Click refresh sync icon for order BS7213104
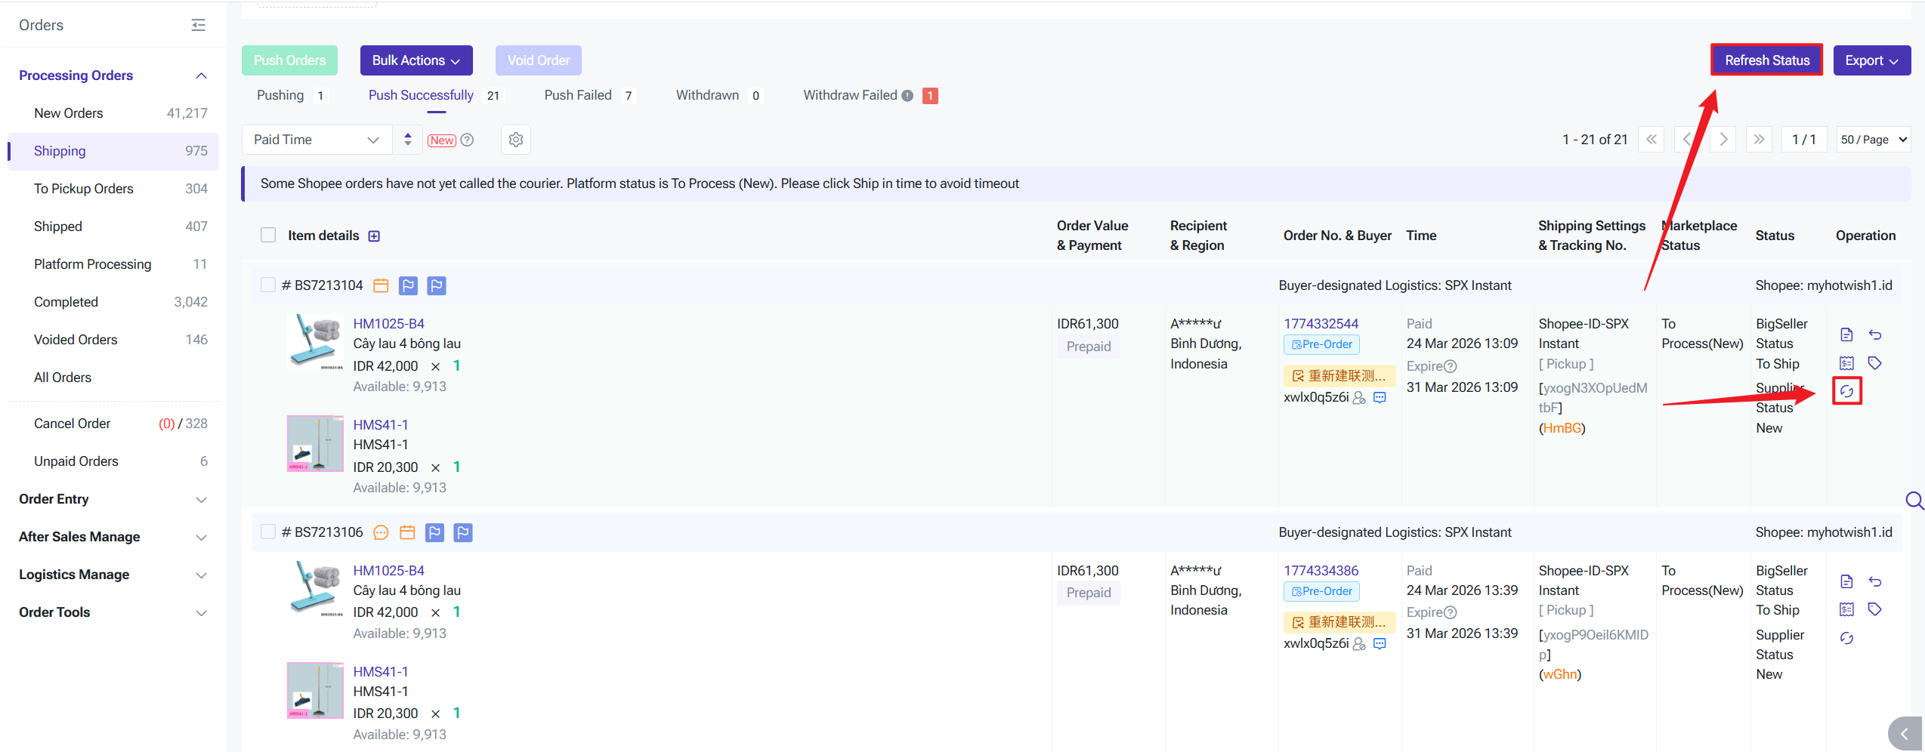 click(1846, 391)
